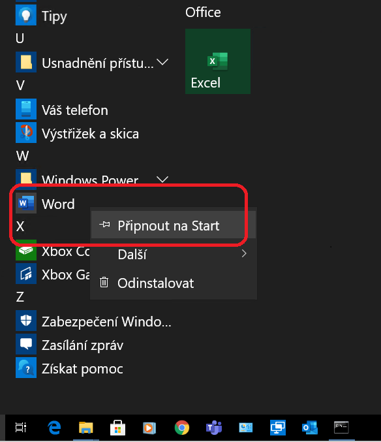Image resolution: width=381 pixels, height=442 pixels.
Task: Open the Další submenu arrow
Action: pos(244,254)
